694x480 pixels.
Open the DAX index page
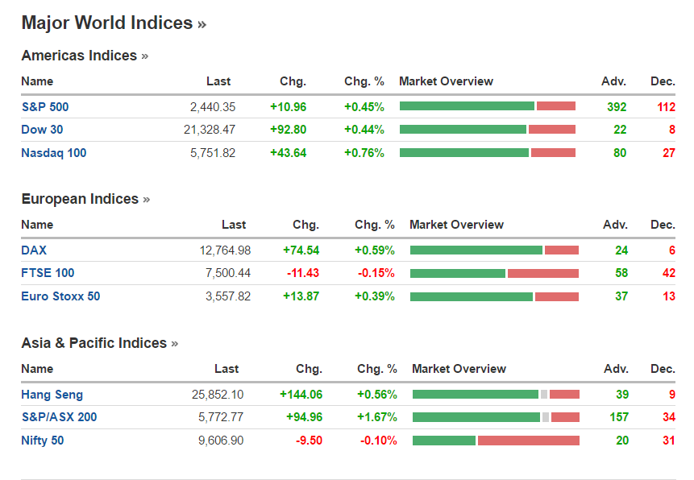(34, 250)
